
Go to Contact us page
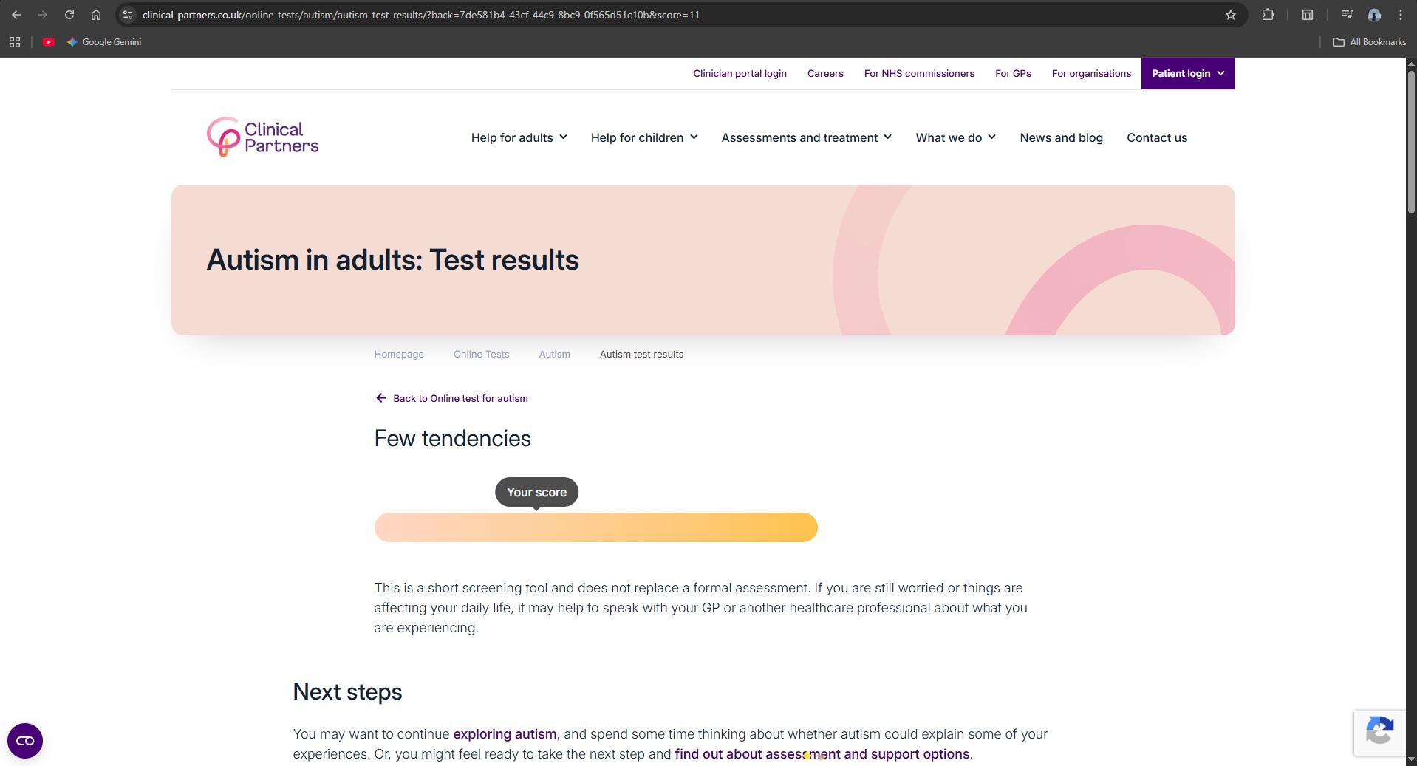coord(1157,138)
